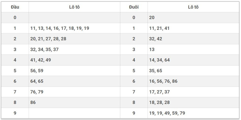Click the Đầu cell reading 64, 65
Screen dimensions: 241x120
click(37, 81)
